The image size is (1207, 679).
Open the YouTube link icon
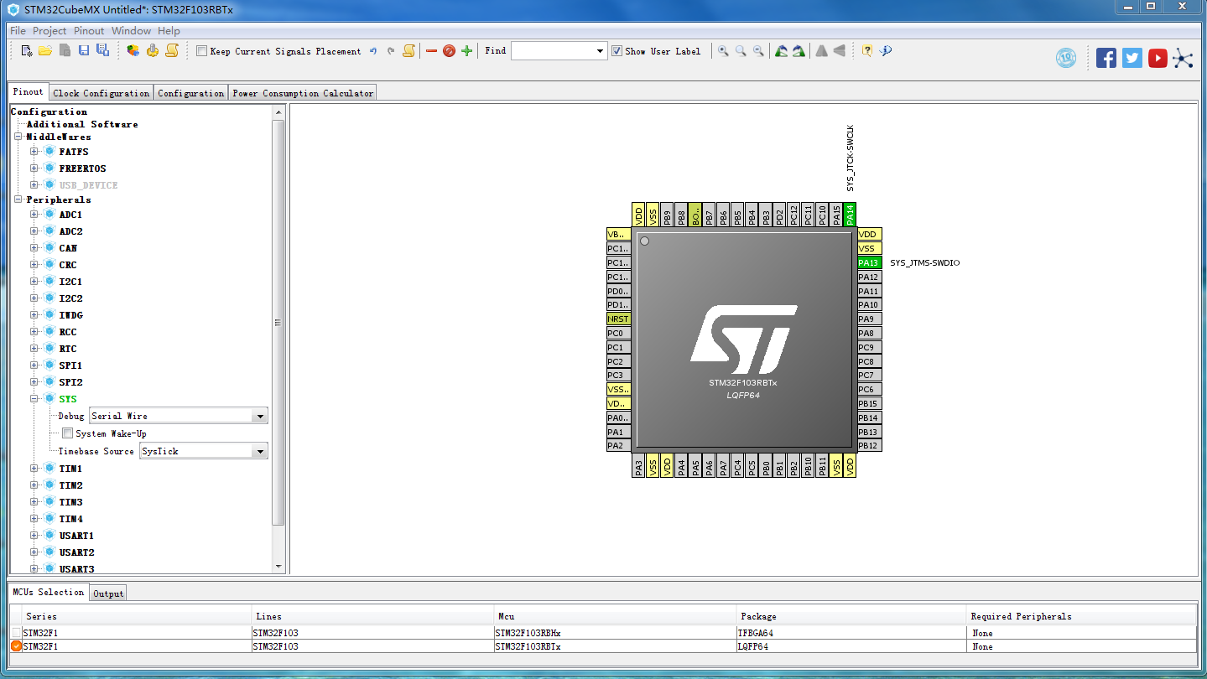[x=1158, y=58]
